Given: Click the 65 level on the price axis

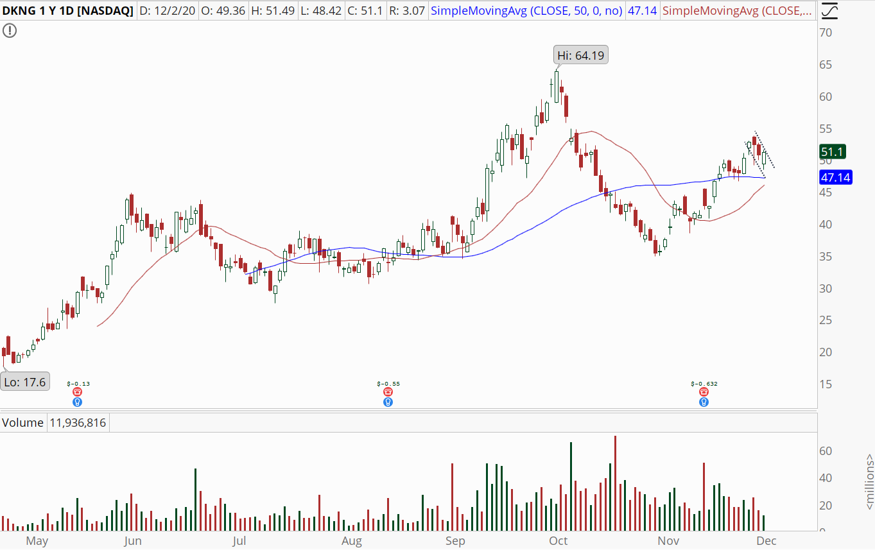Looking at the screenshot, I should (x=825, y=65).
